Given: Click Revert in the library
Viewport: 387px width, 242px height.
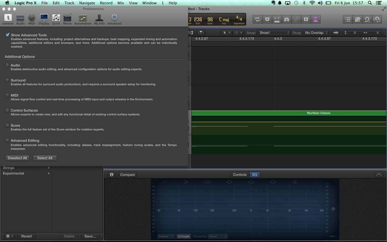Looking at the screenshot, I should [x=27, y=236].
